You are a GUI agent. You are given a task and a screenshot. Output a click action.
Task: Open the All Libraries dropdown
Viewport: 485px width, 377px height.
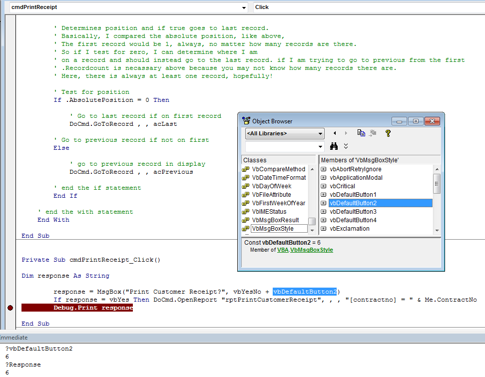320,134
